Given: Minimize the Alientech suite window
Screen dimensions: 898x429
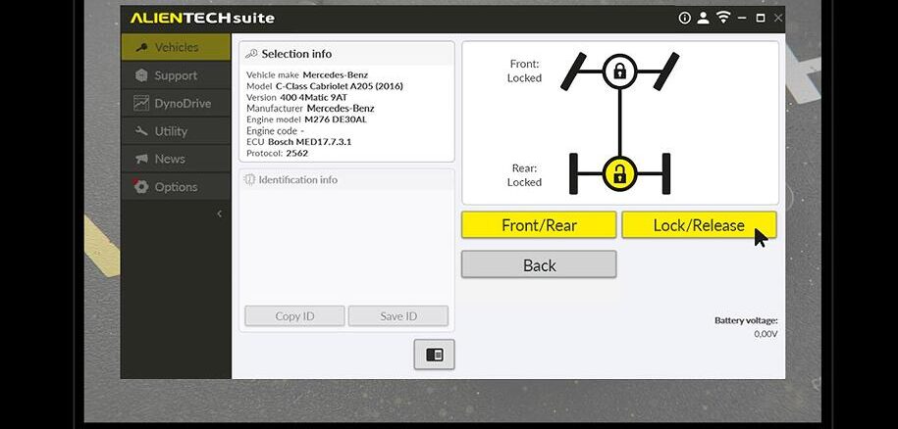Looking at the screenshot, I should 742,19.
